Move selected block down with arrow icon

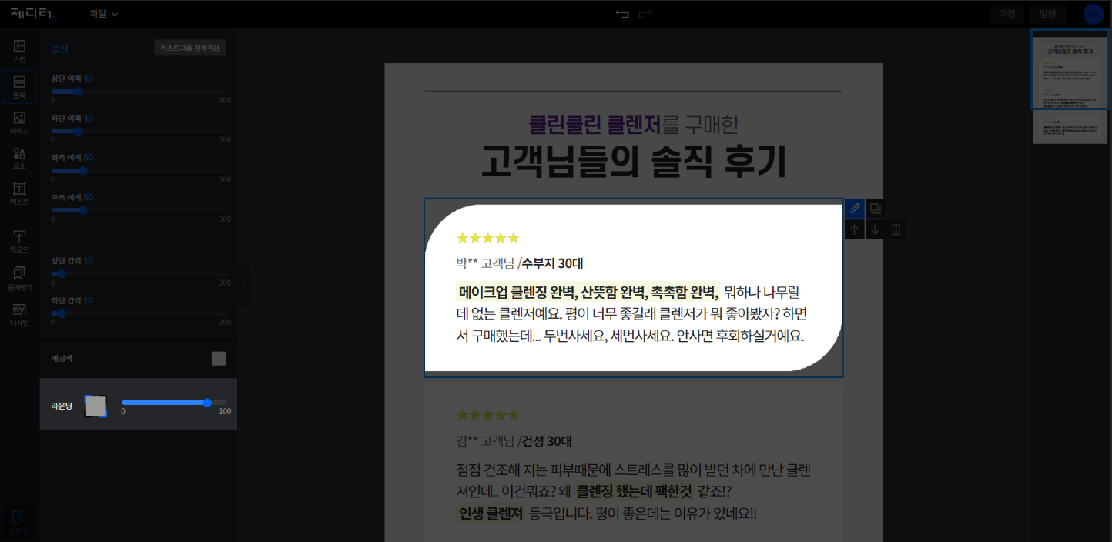click(875, 229)
